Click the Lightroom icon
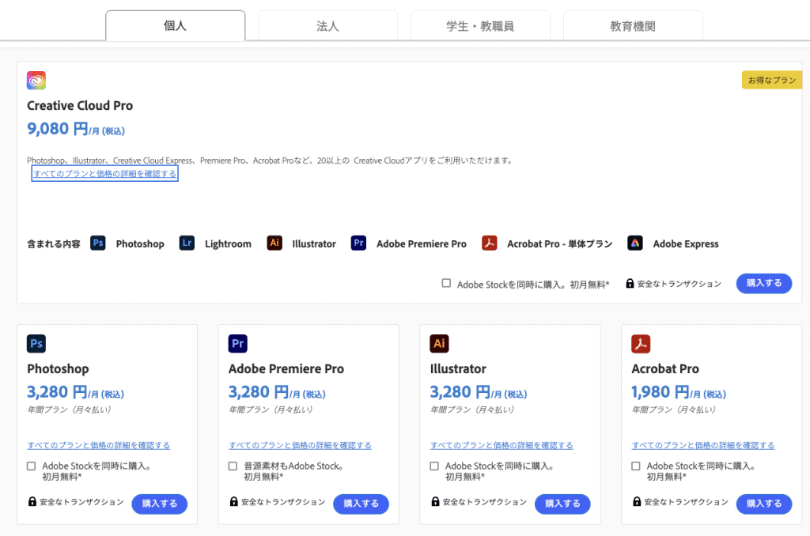This screenshot has height=536, width=810. pos(187,243)
